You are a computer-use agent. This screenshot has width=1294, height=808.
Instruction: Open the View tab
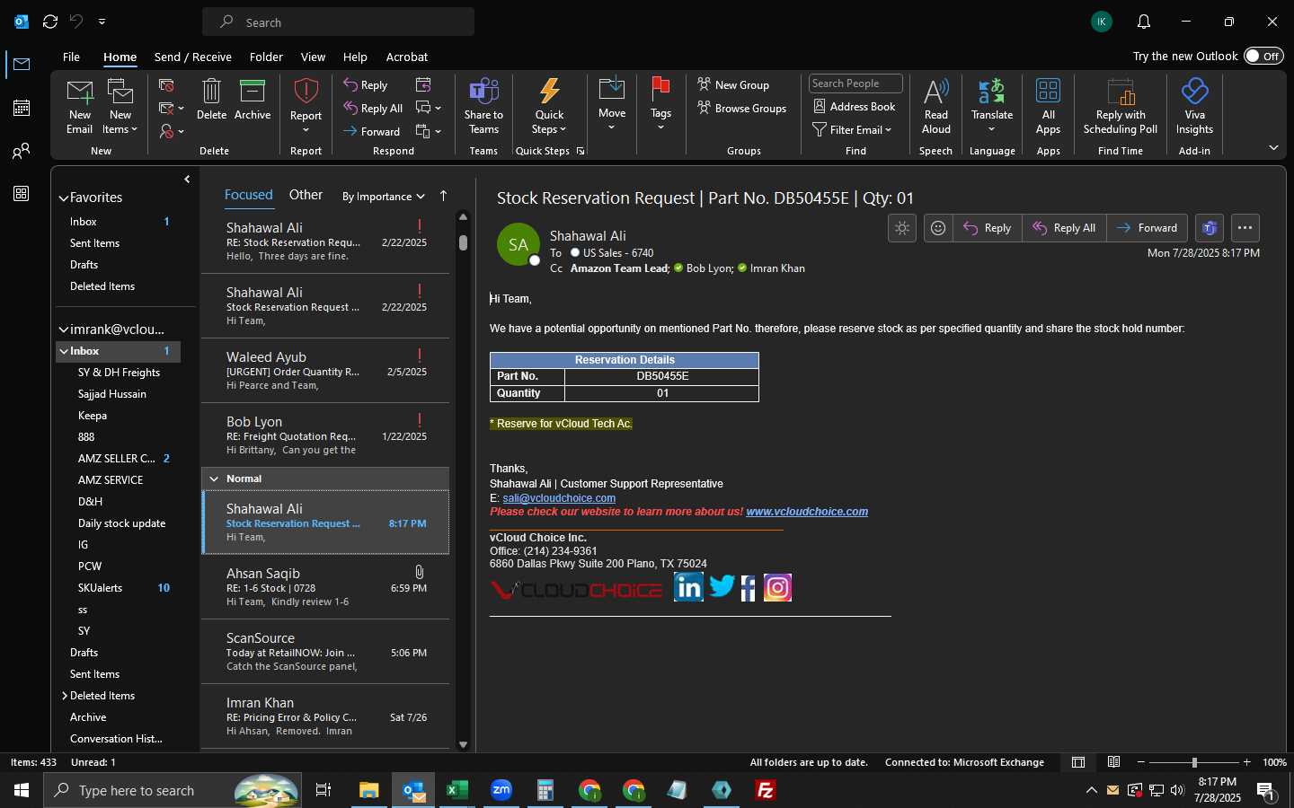[x=313, y=57]
